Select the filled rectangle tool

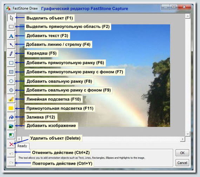click(x=11, y=72)
